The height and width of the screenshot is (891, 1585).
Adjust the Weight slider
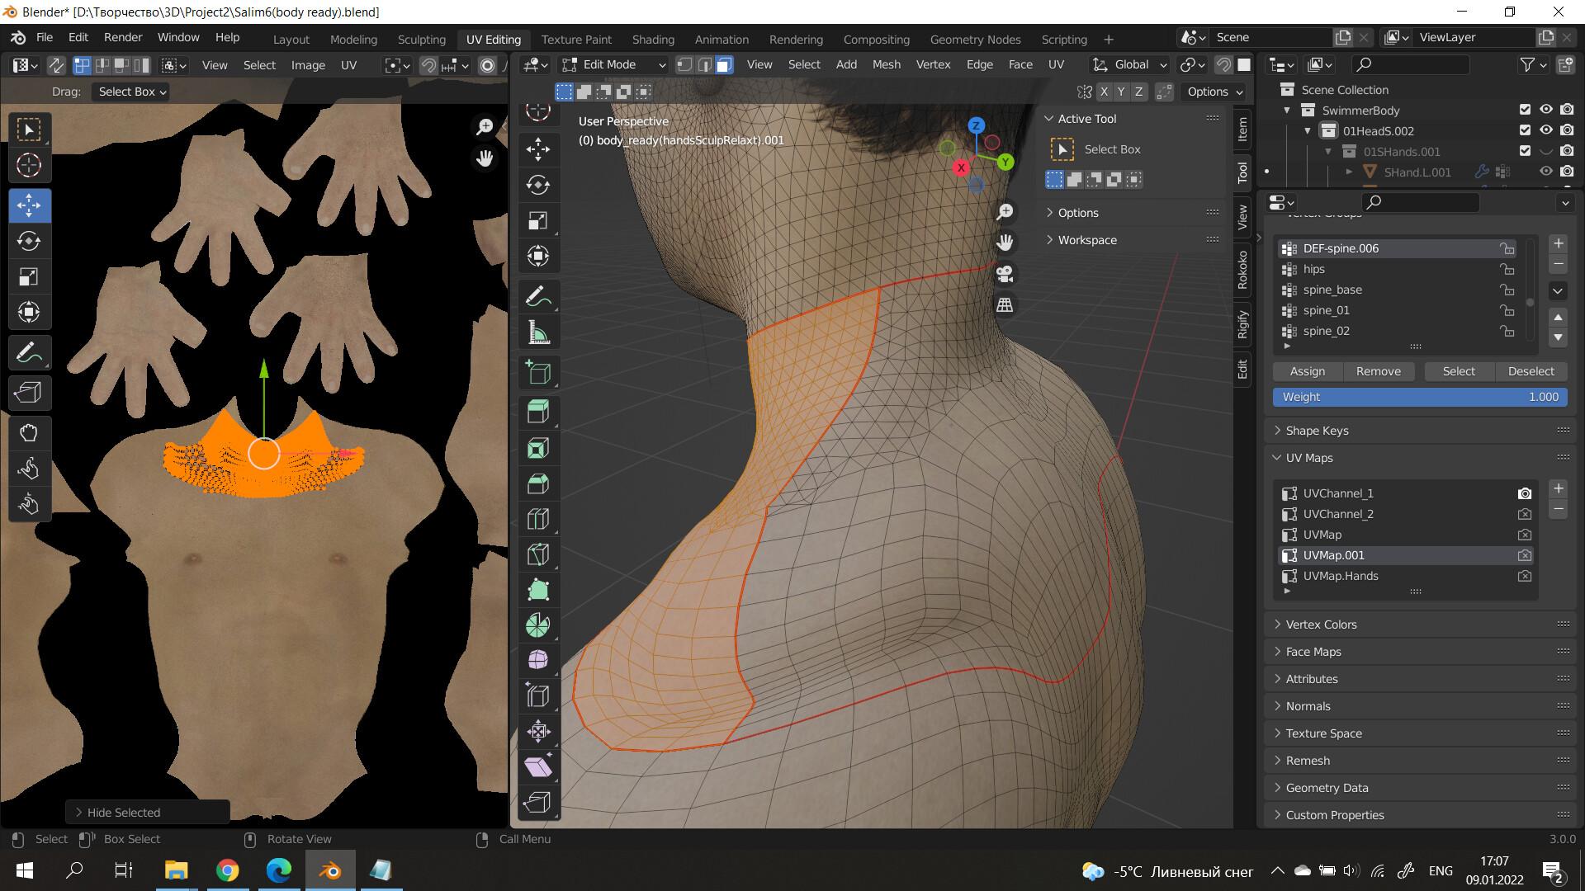[x=1420, y=397]
